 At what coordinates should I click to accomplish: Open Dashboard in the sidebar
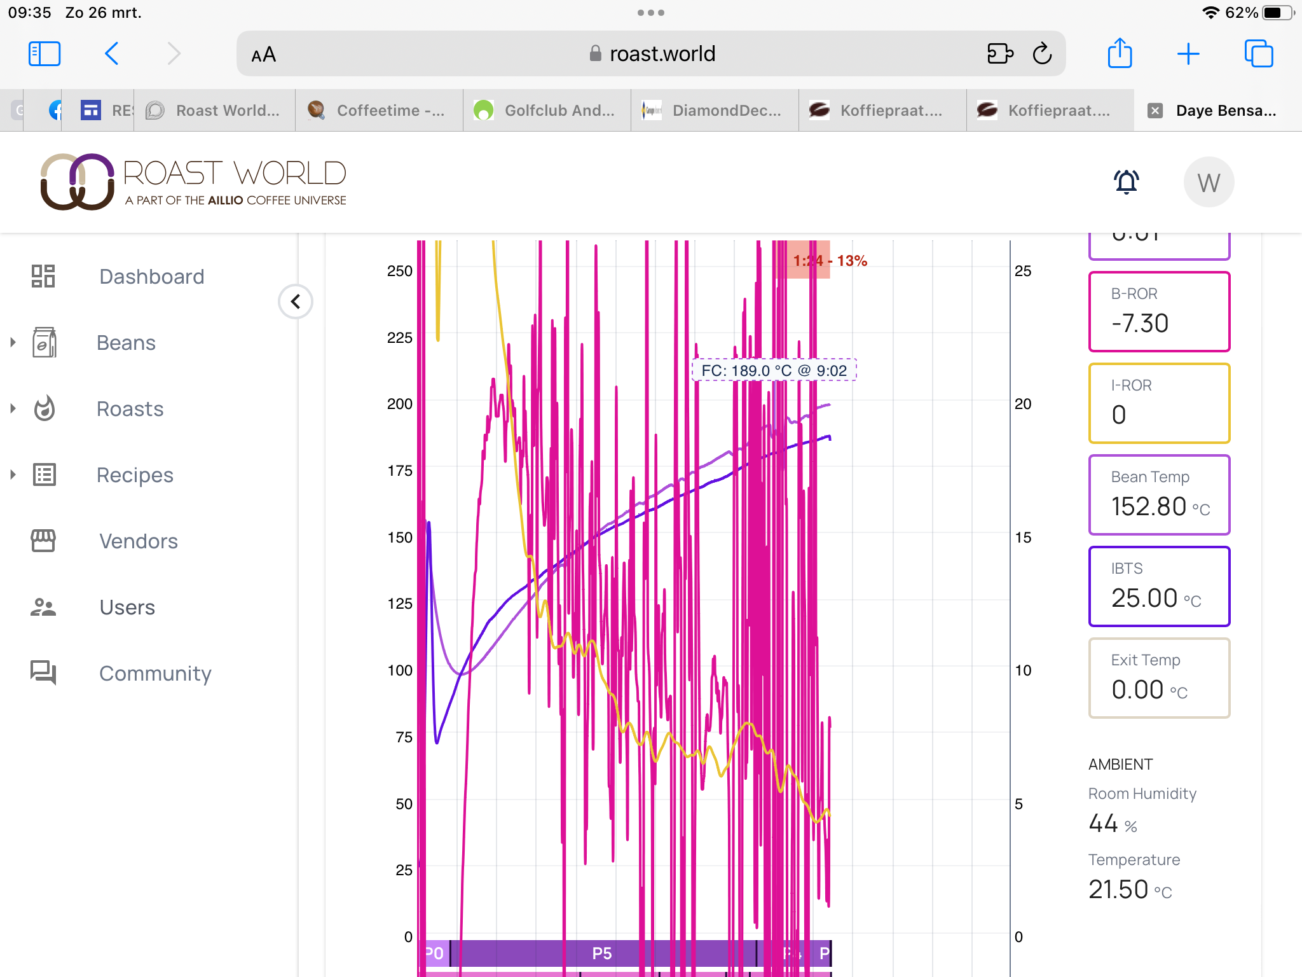click(x=151, y=276)
